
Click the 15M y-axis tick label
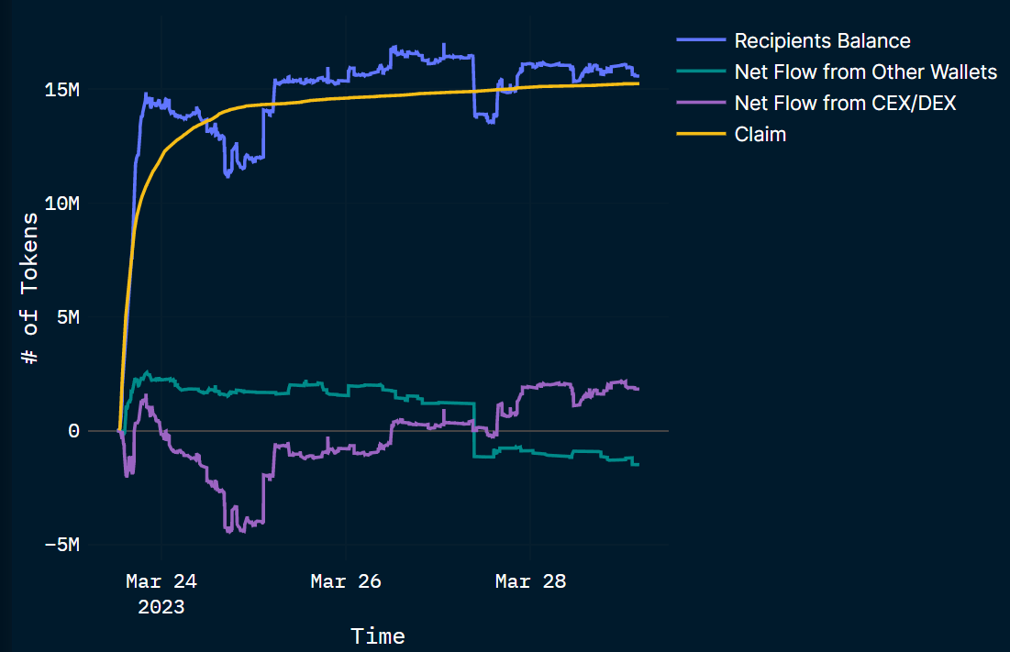[61, 90]
